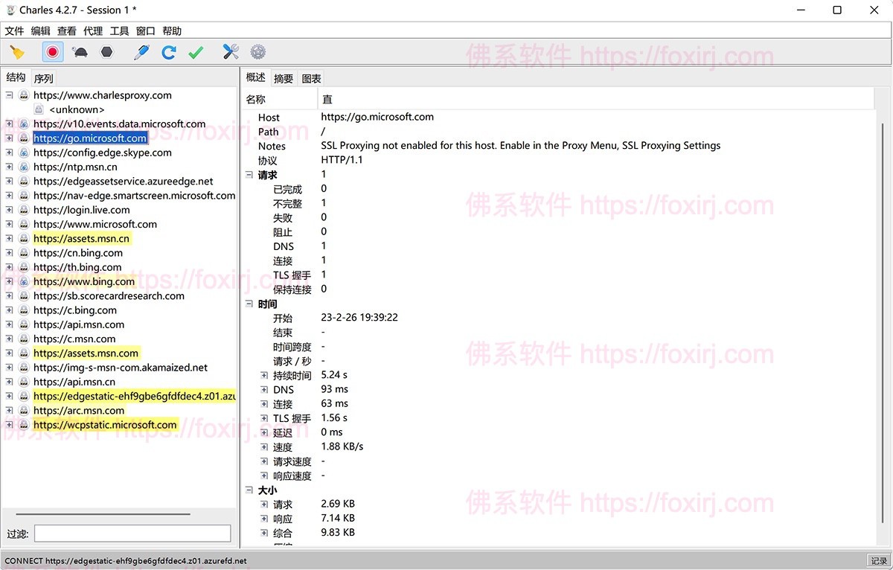Toggle the red recording button
This screenshot has height=570, width=893.
pos(52,52)
